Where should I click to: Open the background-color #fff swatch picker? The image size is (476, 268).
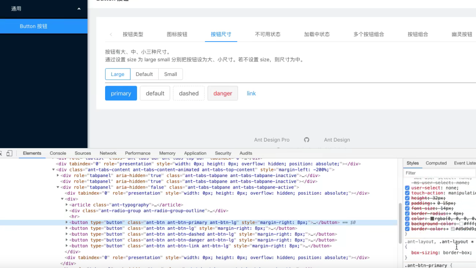(x=461, y=224)
